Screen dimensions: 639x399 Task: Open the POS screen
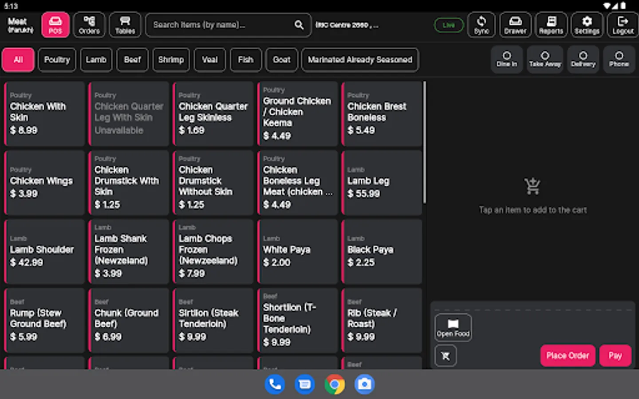pos(55,25)
